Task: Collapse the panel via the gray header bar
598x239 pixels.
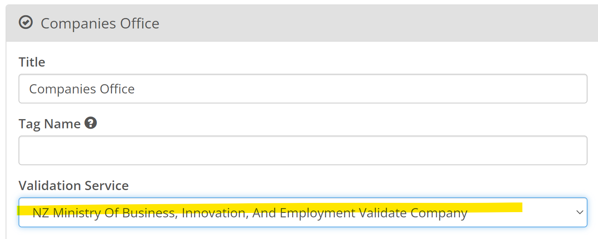Action: (362, 23)
